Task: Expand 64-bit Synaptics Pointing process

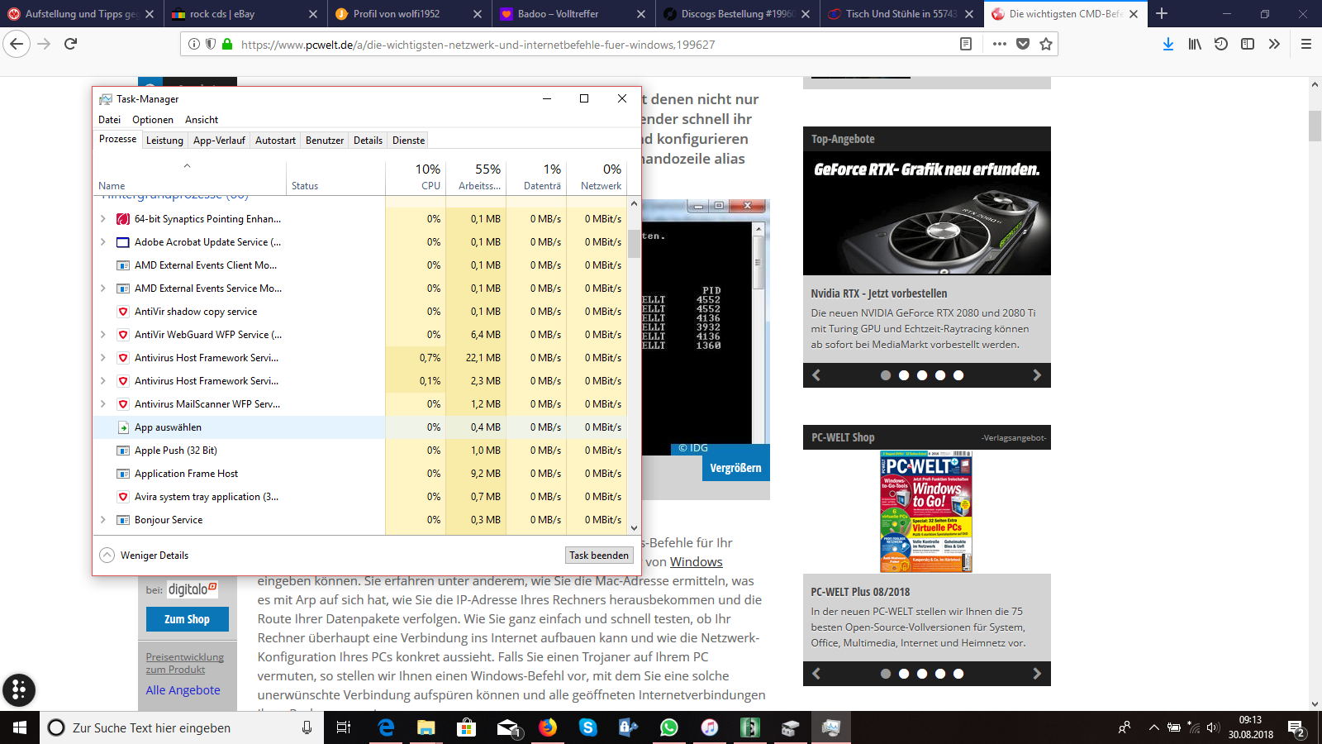Action: coord(102,219)
